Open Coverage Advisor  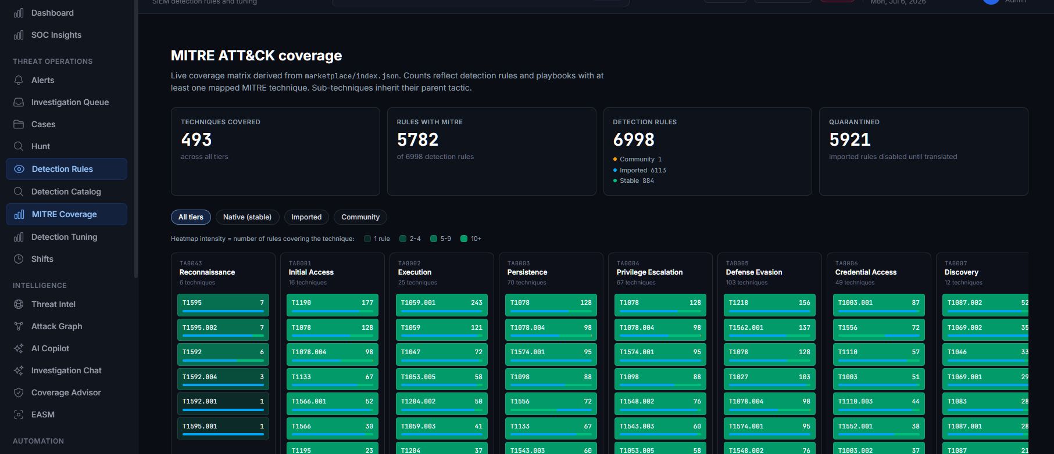(66, 392)
